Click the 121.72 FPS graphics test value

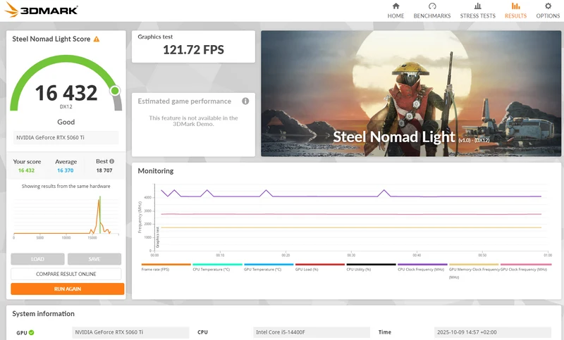pyautogui.click(x=193, y=49)
